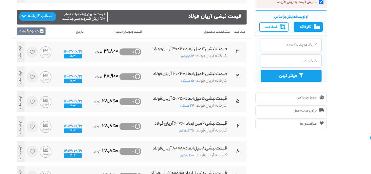Select کارخانه display priority tab
This screenshot has height=174, width=371.
tap(308, 27)
